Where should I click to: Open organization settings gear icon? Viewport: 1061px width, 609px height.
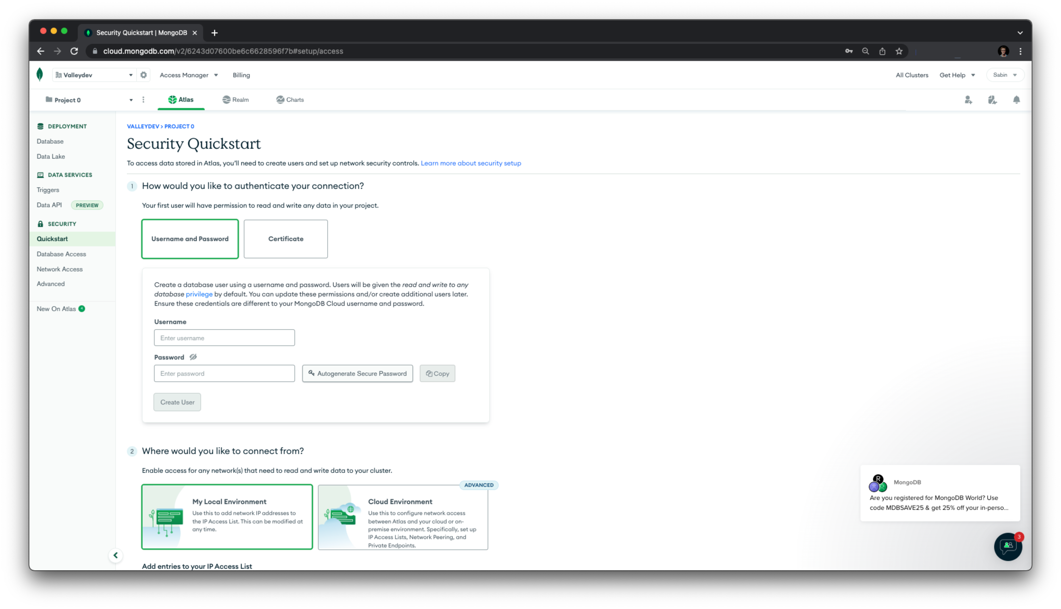[144, 75]
